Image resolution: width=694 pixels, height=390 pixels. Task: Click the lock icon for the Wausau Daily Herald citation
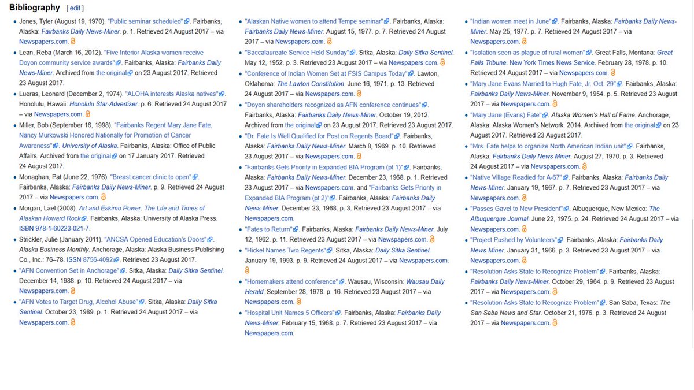[x=298, y=302]
